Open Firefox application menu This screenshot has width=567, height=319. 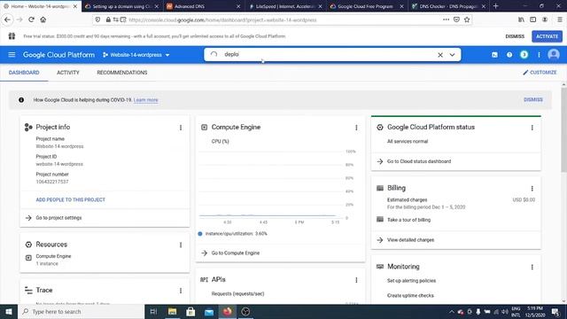coord(559,19)
